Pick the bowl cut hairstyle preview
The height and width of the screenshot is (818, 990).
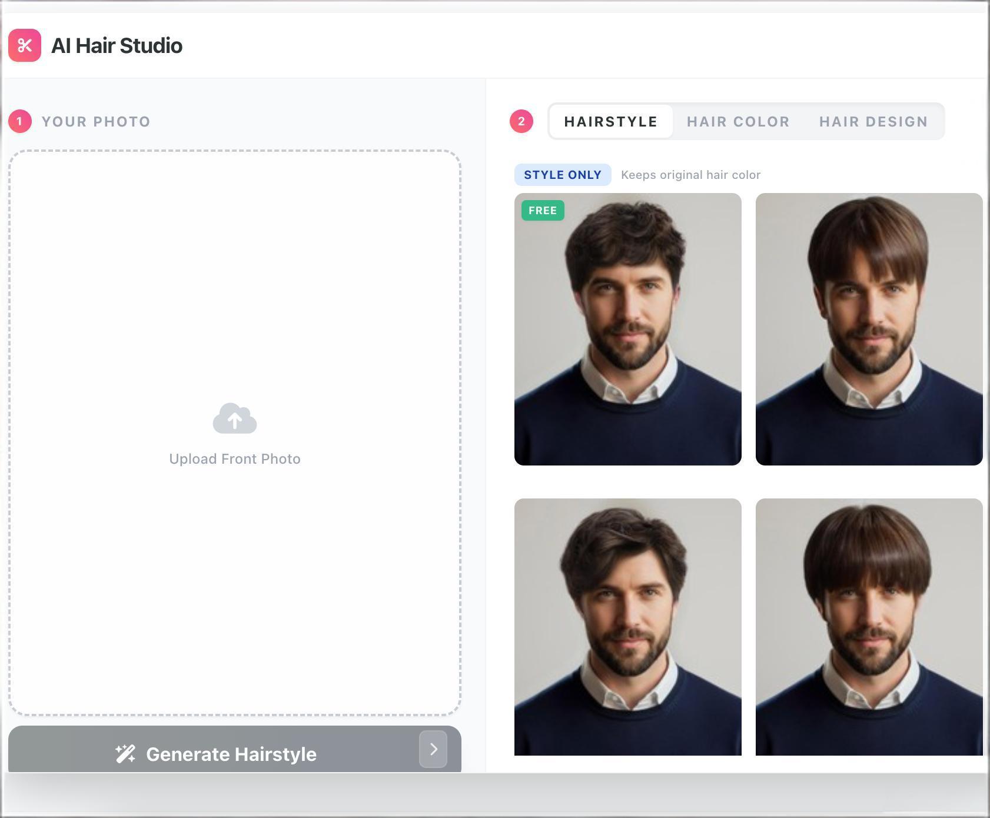tap(869, 627)
